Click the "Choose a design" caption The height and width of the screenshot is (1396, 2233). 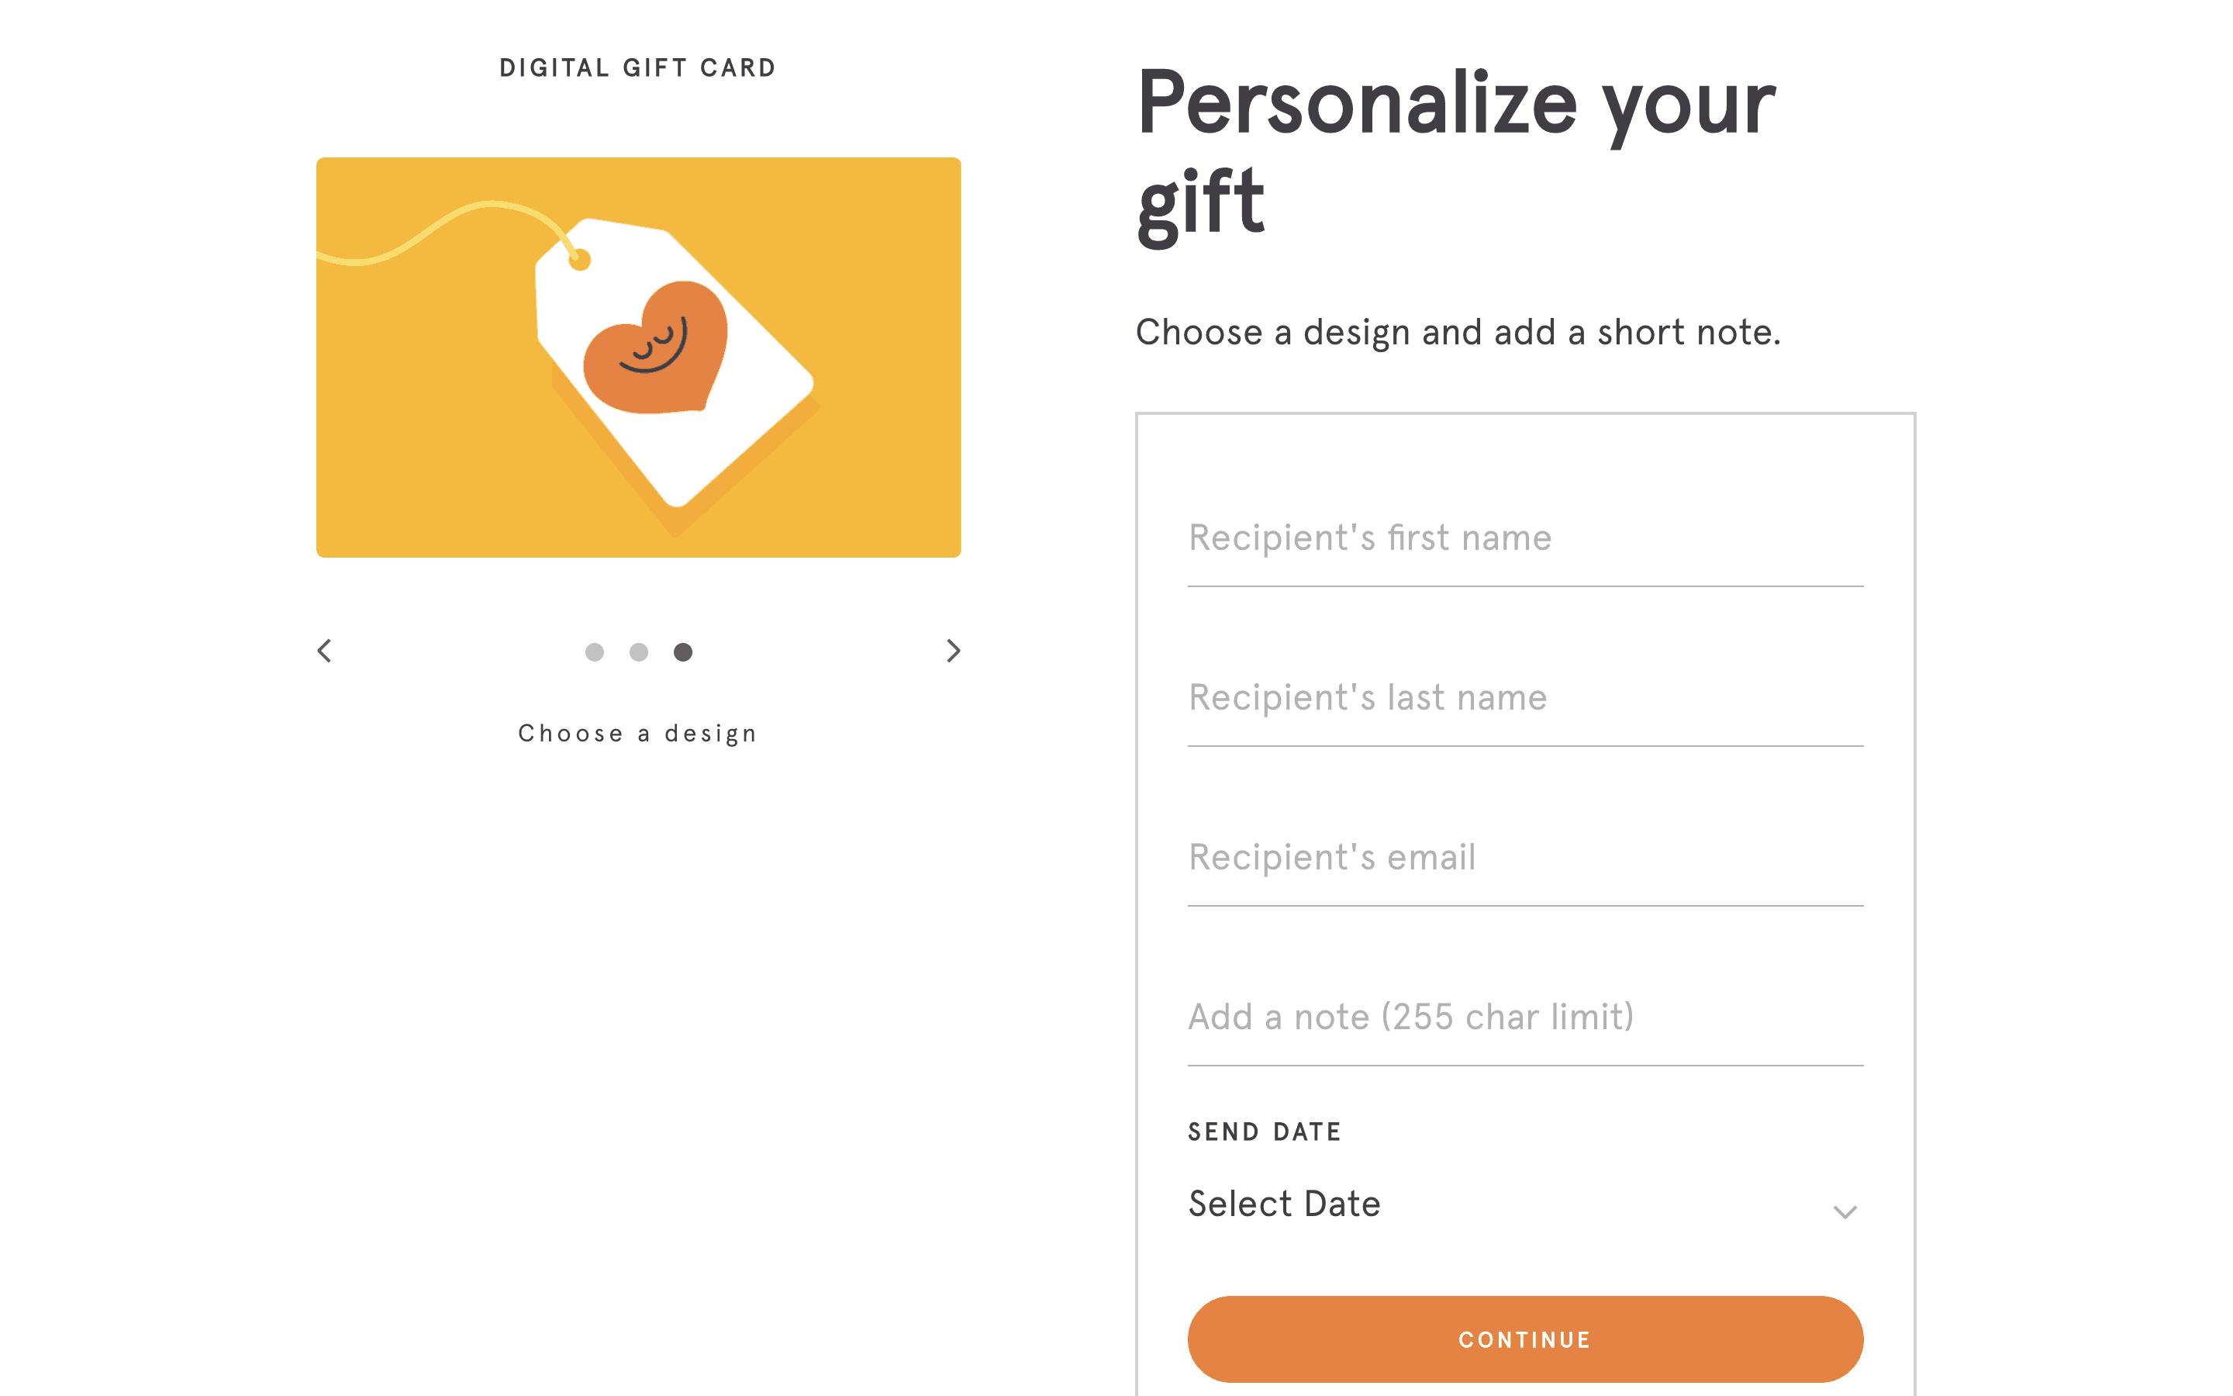(637, 734)
